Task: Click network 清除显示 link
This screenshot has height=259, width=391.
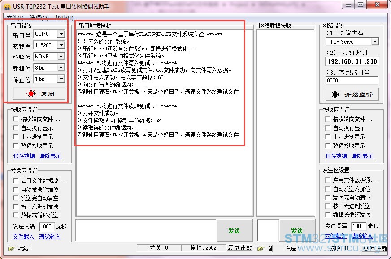Action: pos(363,156)
